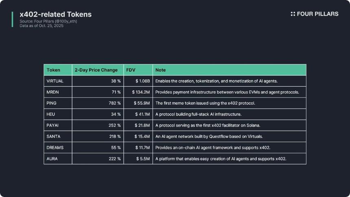The height and width of the screenshot is (197, 350).
Task: Click the HEU token cell
Action: coord(51,114)
